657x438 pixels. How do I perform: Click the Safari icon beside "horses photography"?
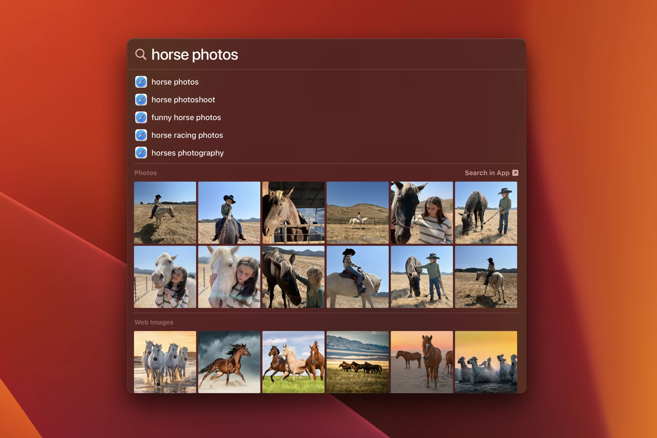pos(141,153)
